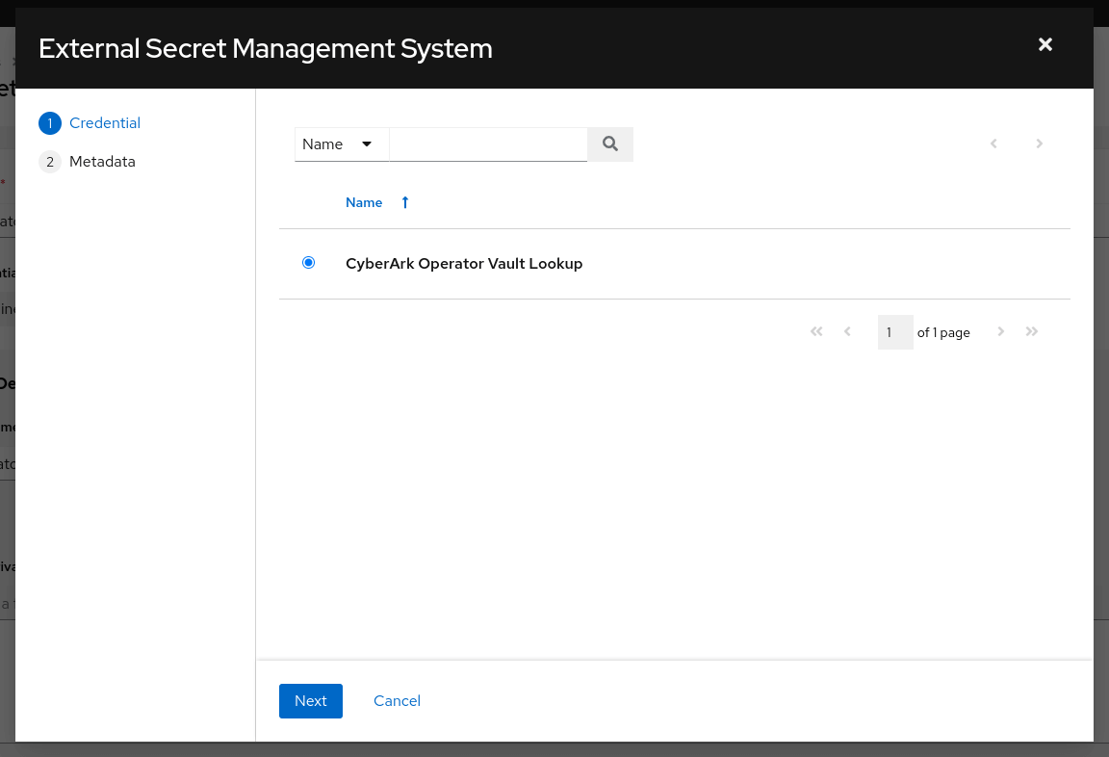
Task: Click the CyberArk Operator Vault Lookup row label
Action: (x=464, y=263)
